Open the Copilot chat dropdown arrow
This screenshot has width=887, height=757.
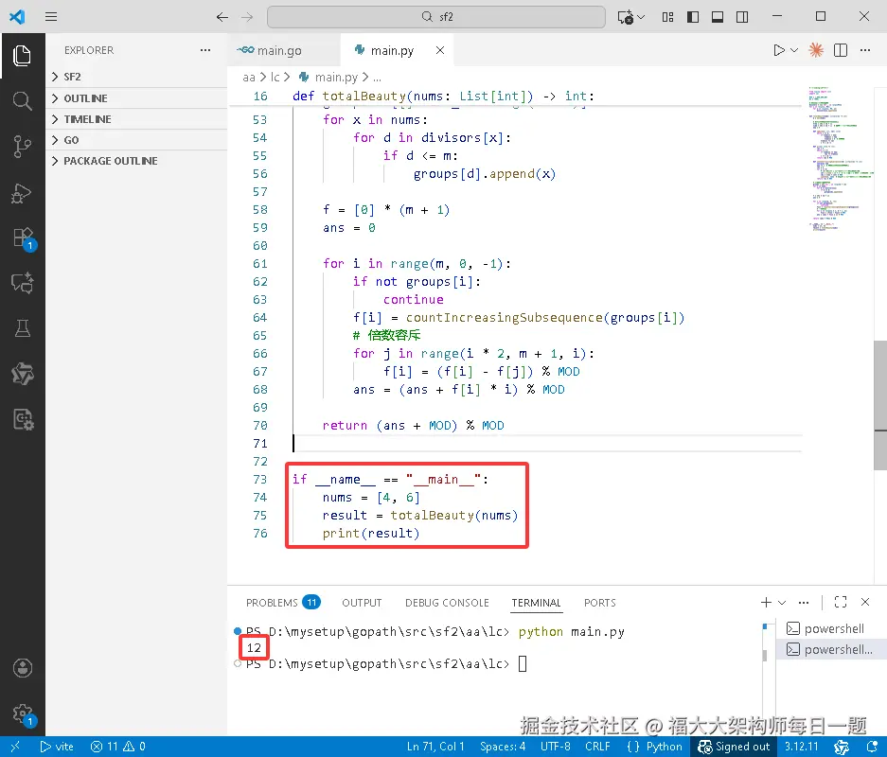click(641, 17)
